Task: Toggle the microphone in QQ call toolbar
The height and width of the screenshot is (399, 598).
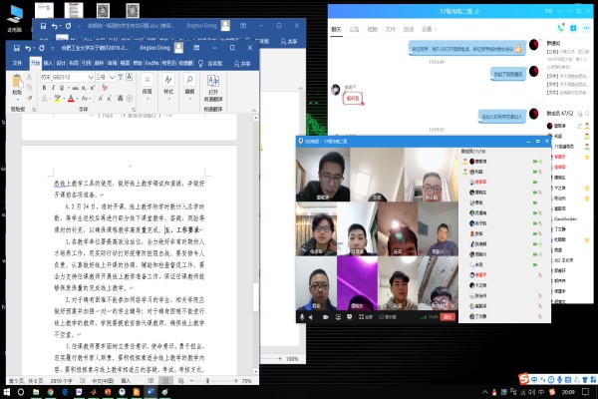Action: pyautogui.click(x=302, y=317)
